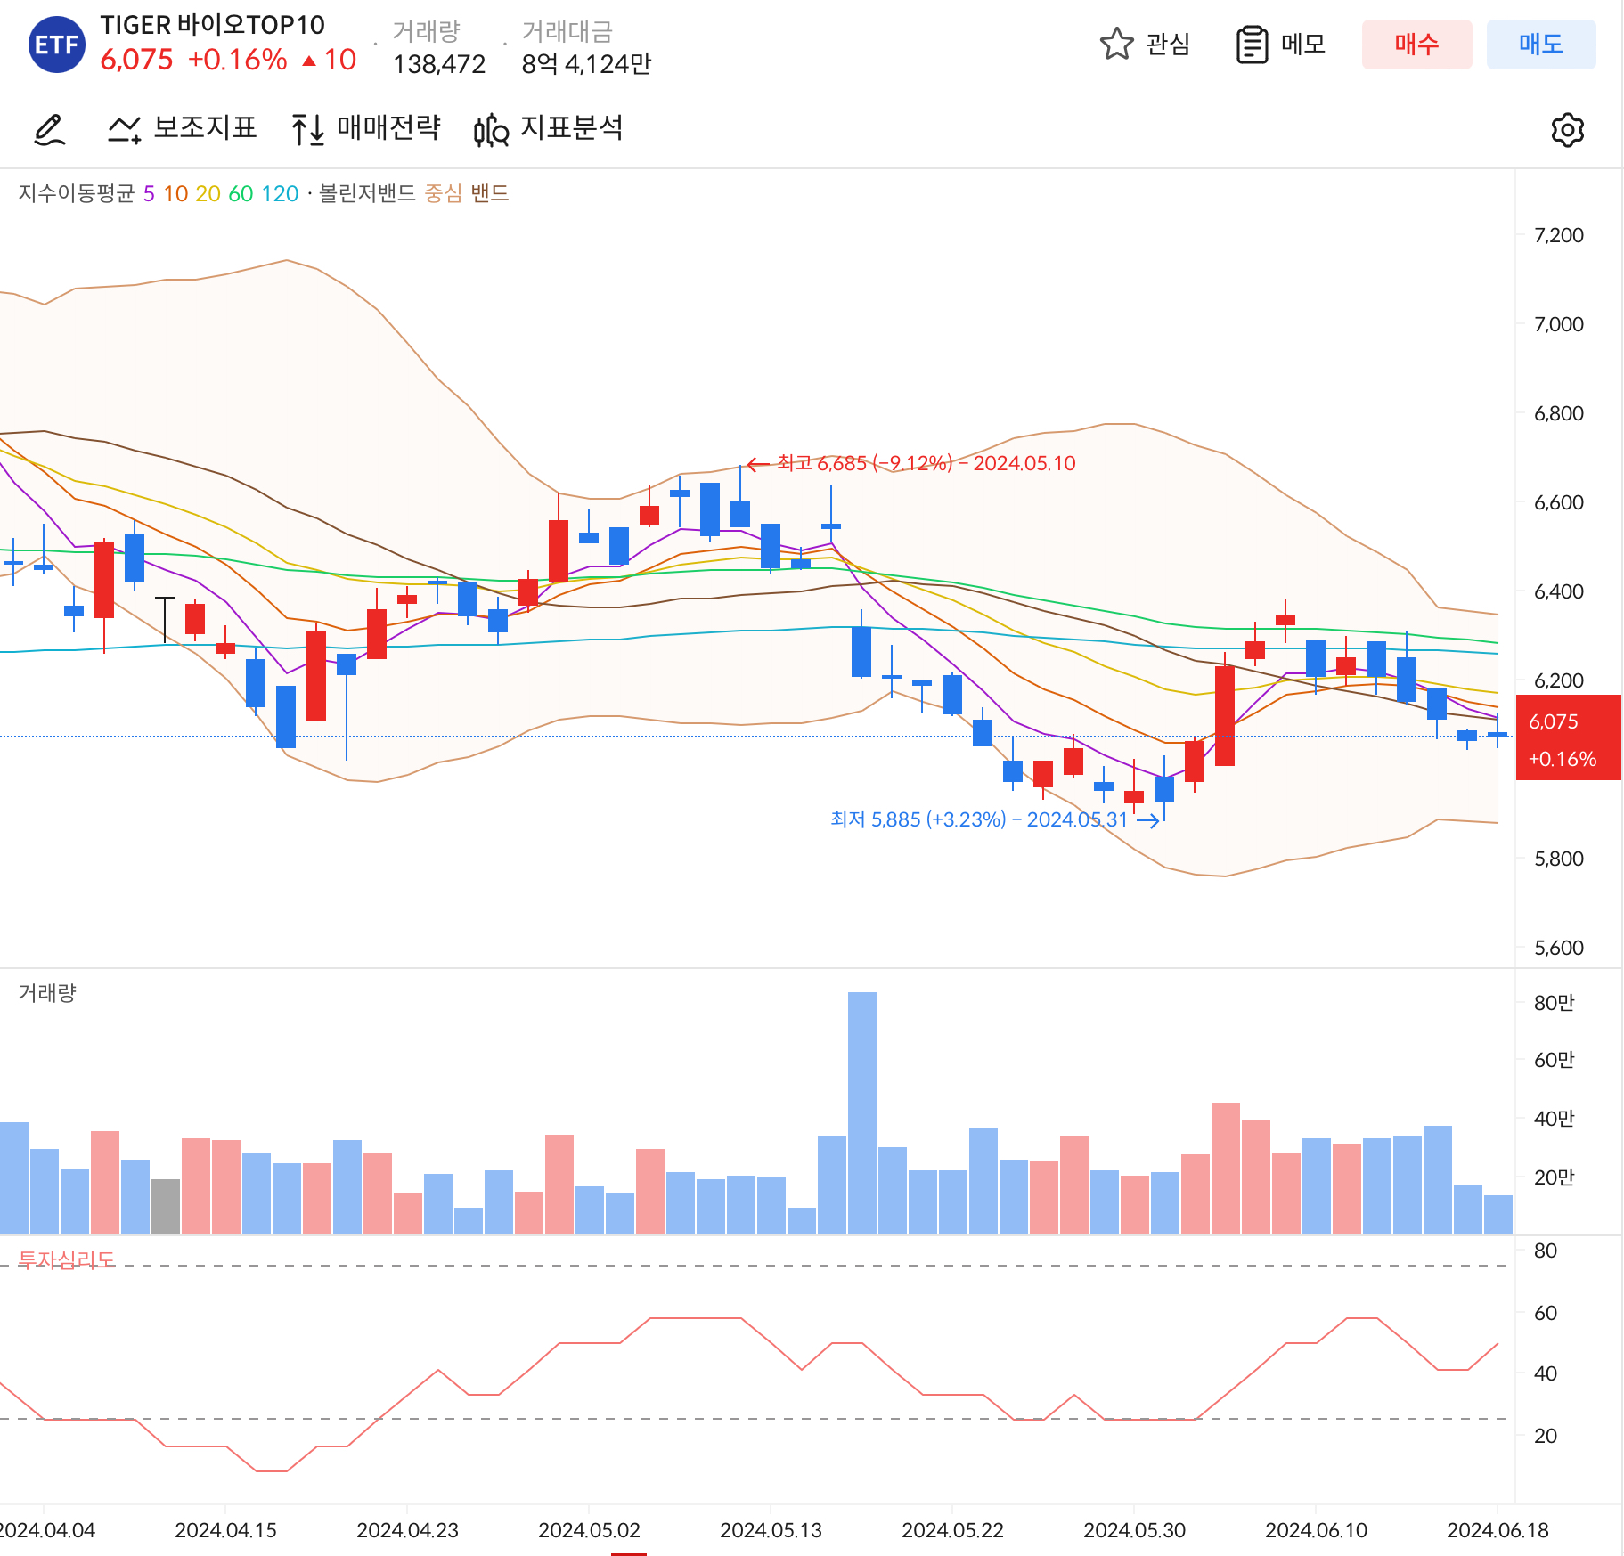Click the 매도 sell button

(x=1541, y=45)
